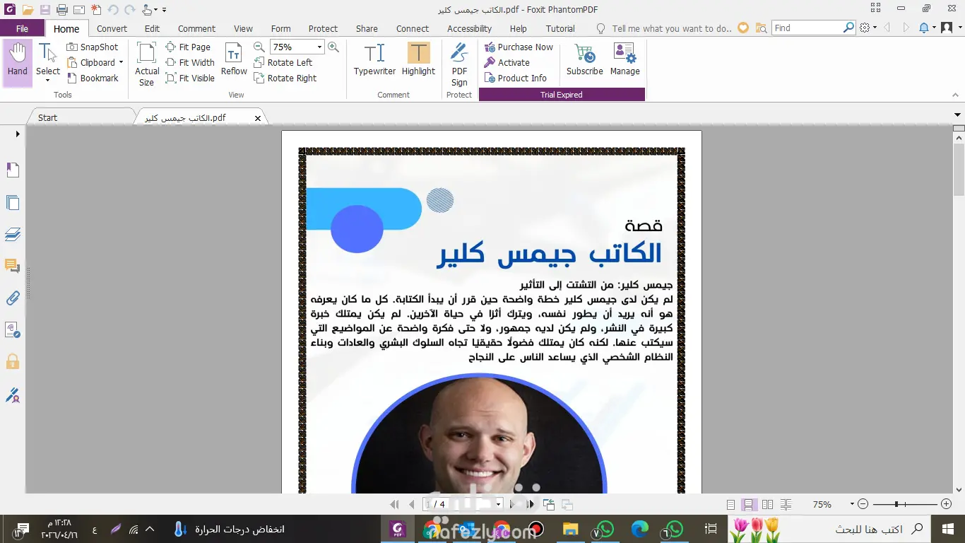Set page view to Actual Size
This screenshot has width=965, height=543.
tap(147, 64)
